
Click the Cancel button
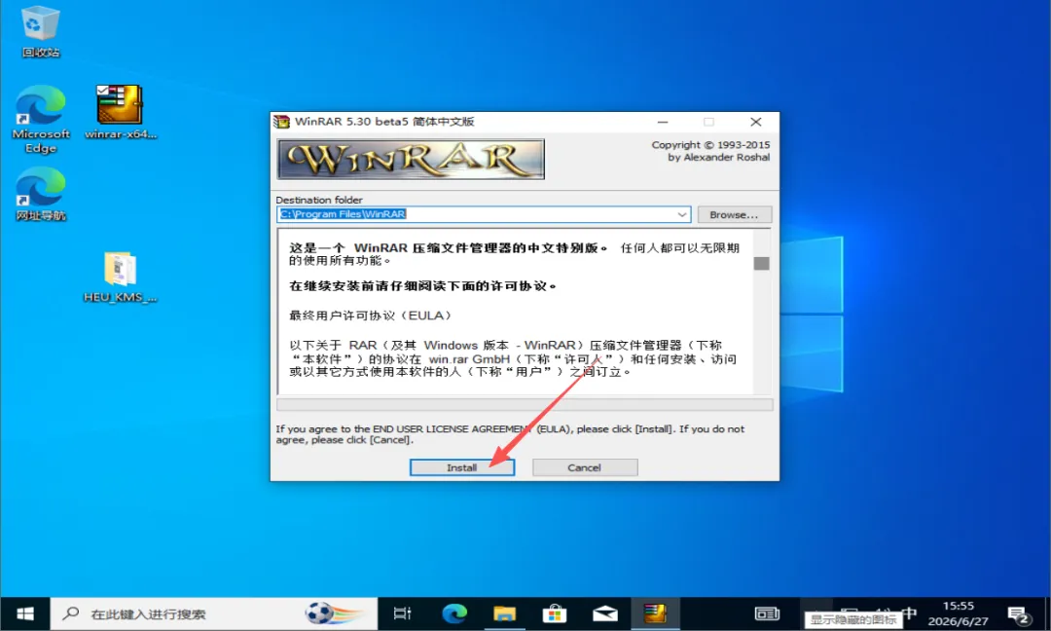point(585,467)
